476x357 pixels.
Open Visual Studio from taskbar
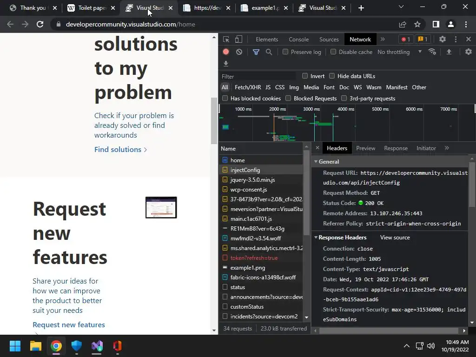(97, 346)
